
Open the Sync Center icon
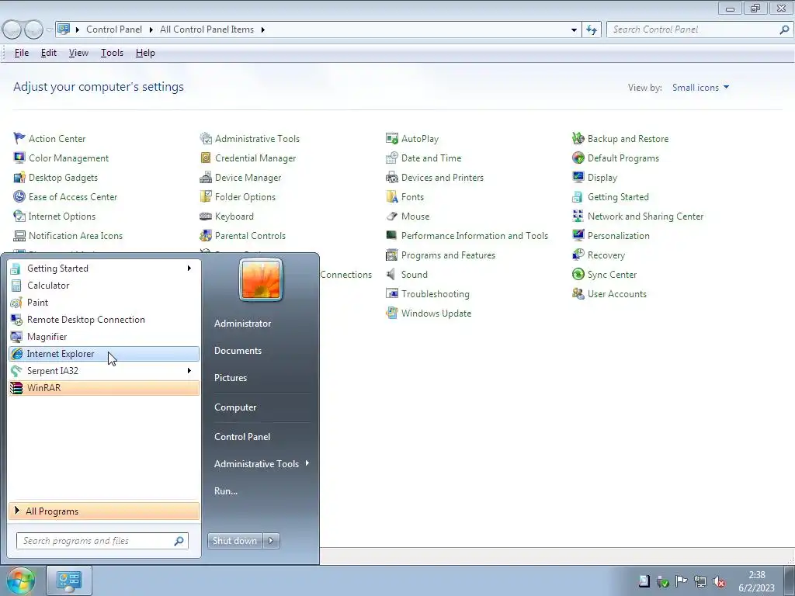coord(578,274)
